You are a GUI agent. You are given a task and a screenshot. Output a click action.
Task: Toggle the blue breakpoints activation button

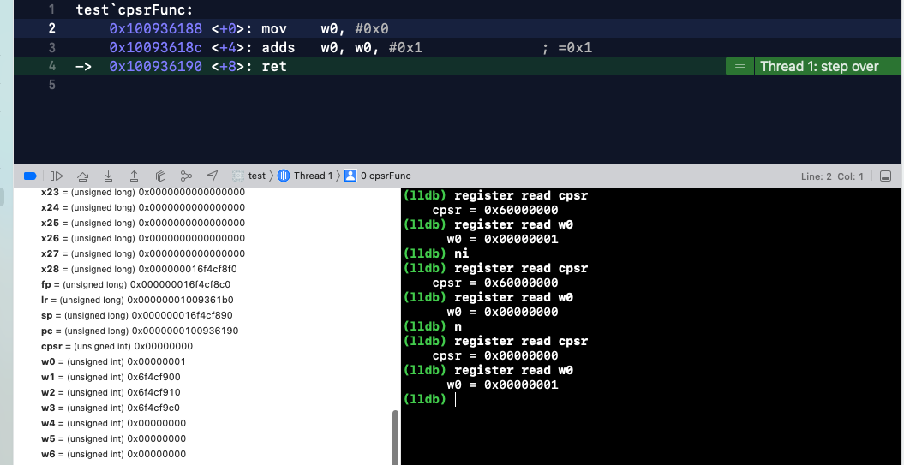[x=30, y=176]
